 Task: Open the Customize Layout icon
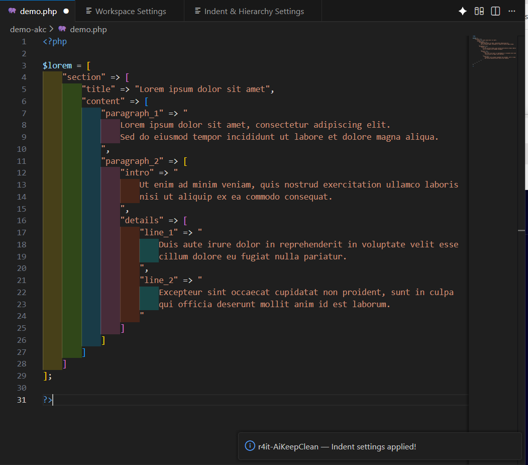point(479,11)
